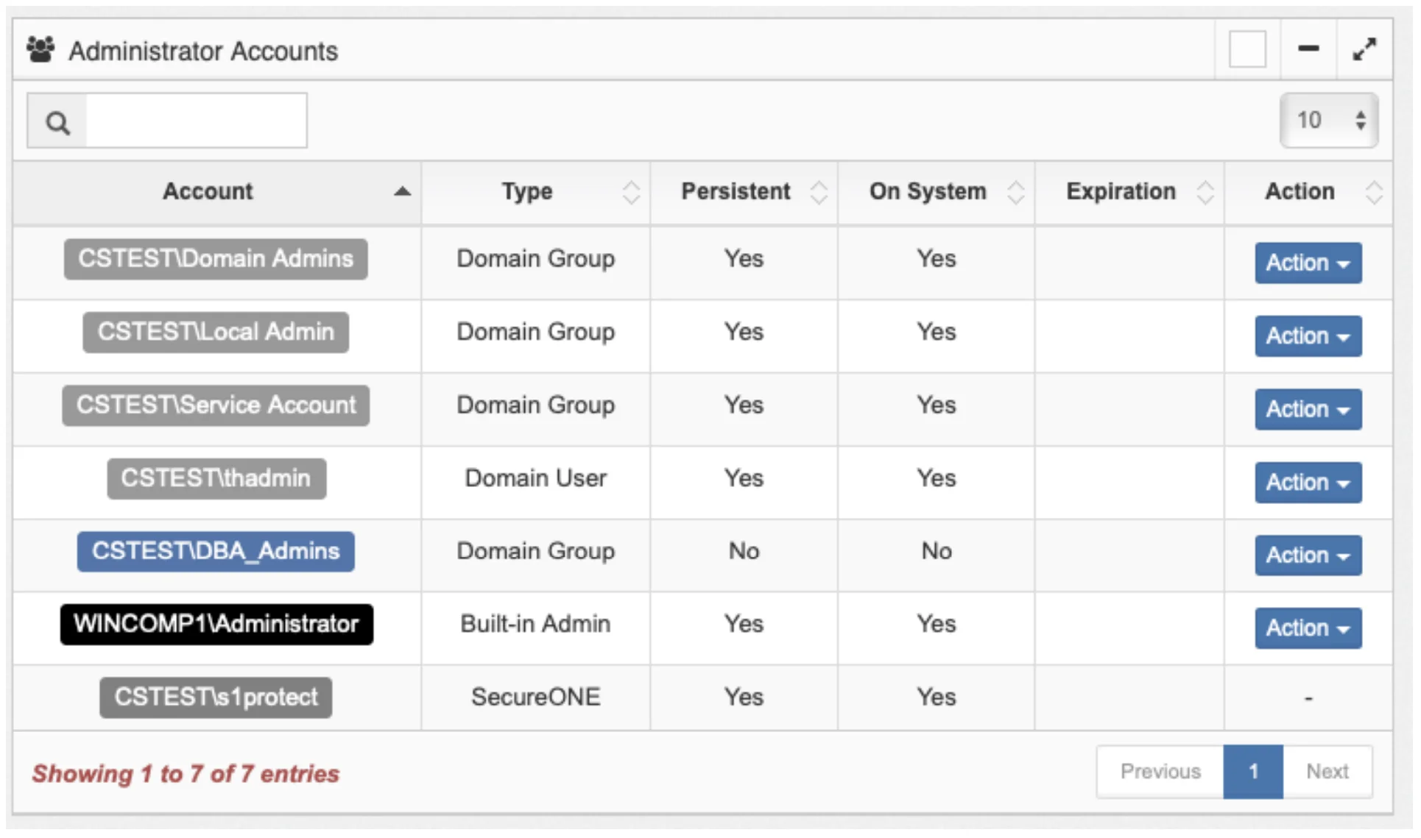
Task: Open the Action dropdown for CSTEST\DBA_Admins
Action: click(x=1308, y=555)
